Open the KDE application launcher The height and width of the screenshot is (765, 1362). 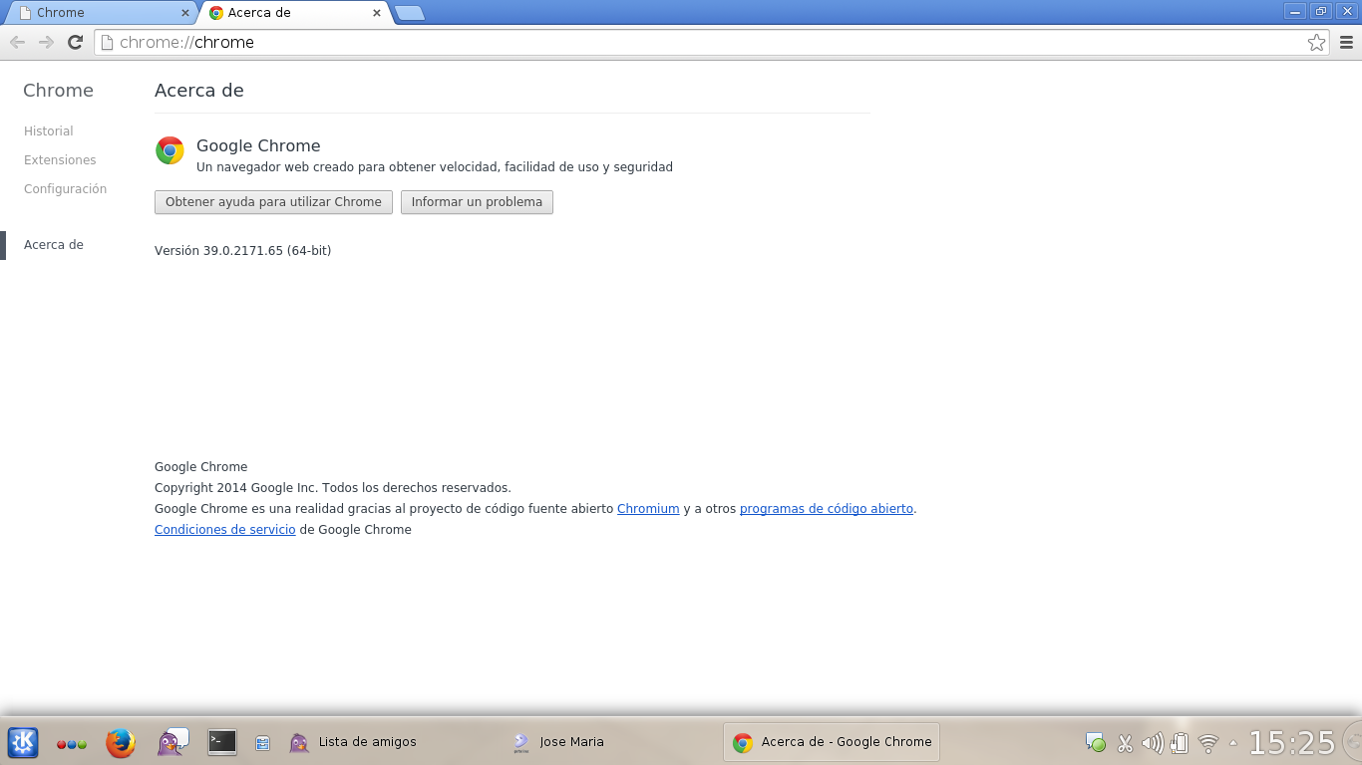click(x=23, y=742)
